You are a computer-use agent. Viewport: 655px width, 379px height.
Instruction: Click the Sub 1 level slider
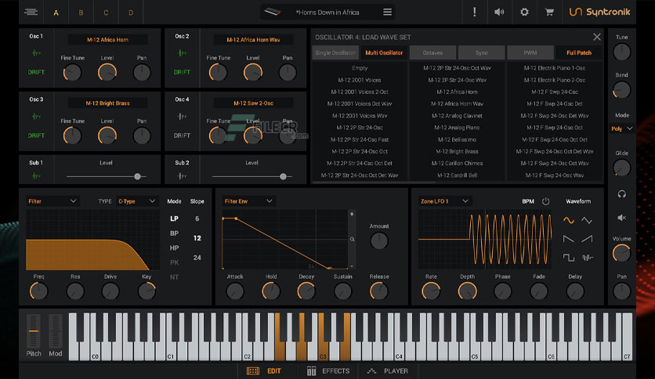tap(106, 176)
